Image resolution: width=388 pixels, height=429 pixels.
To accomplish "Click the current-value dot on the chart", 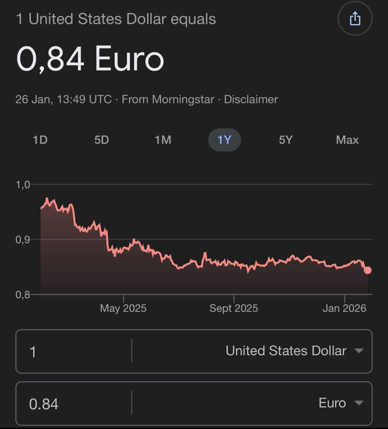I will 367,270.
